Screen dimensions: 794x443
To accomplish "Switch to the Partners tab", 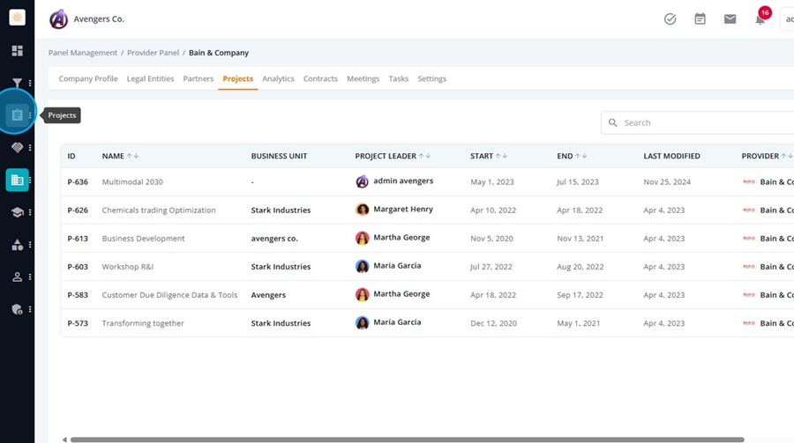I will (x=198, y=79).
